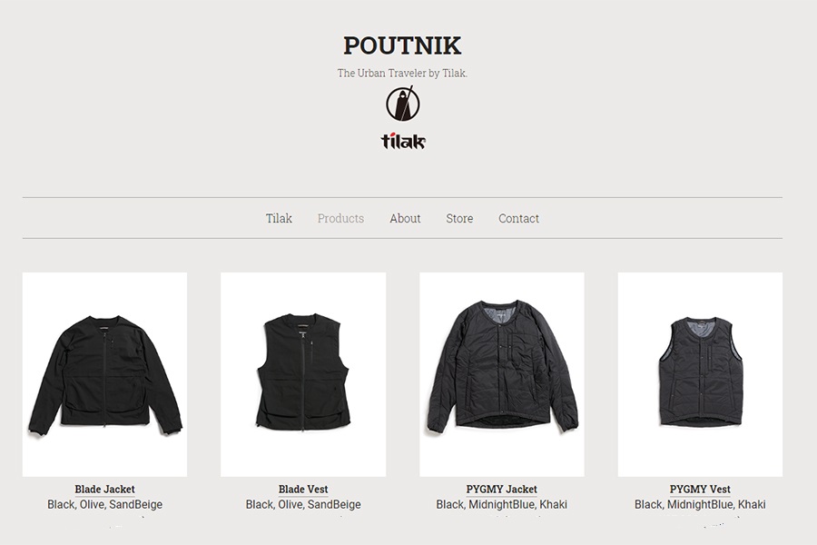View the Blade Vest product photo
817x545 pixels.
click(303, 374)
